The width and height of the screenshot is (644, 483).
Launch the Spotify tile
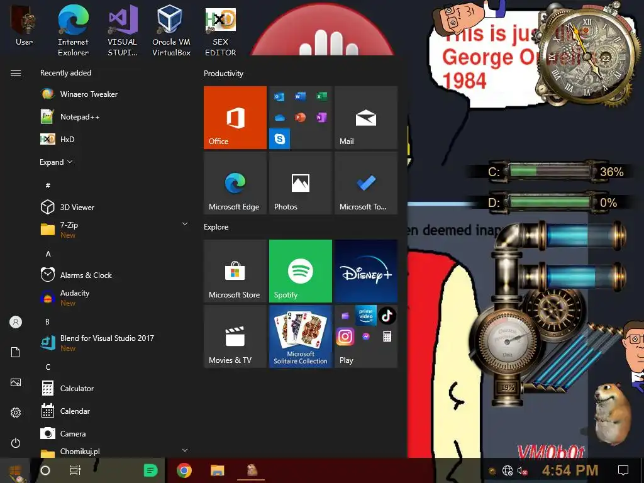(x=300, y=271)
